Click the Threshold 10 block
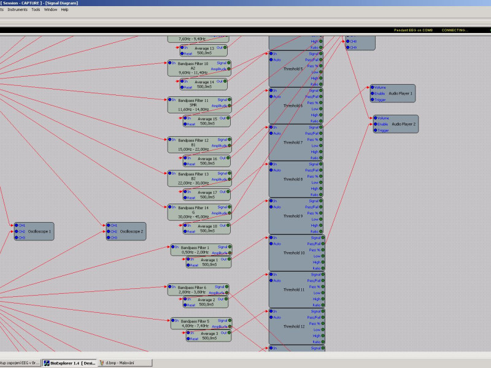 tap(293, 253)
